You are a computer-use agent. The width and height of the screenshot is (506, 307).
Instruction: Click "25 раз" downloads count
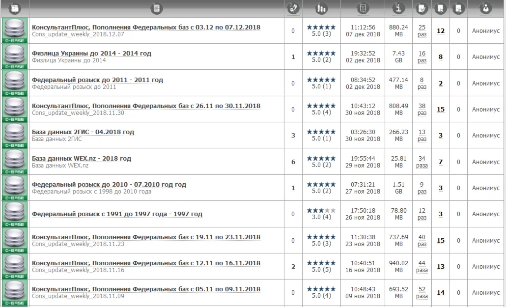pyautogui.click(x=422, y=31)
